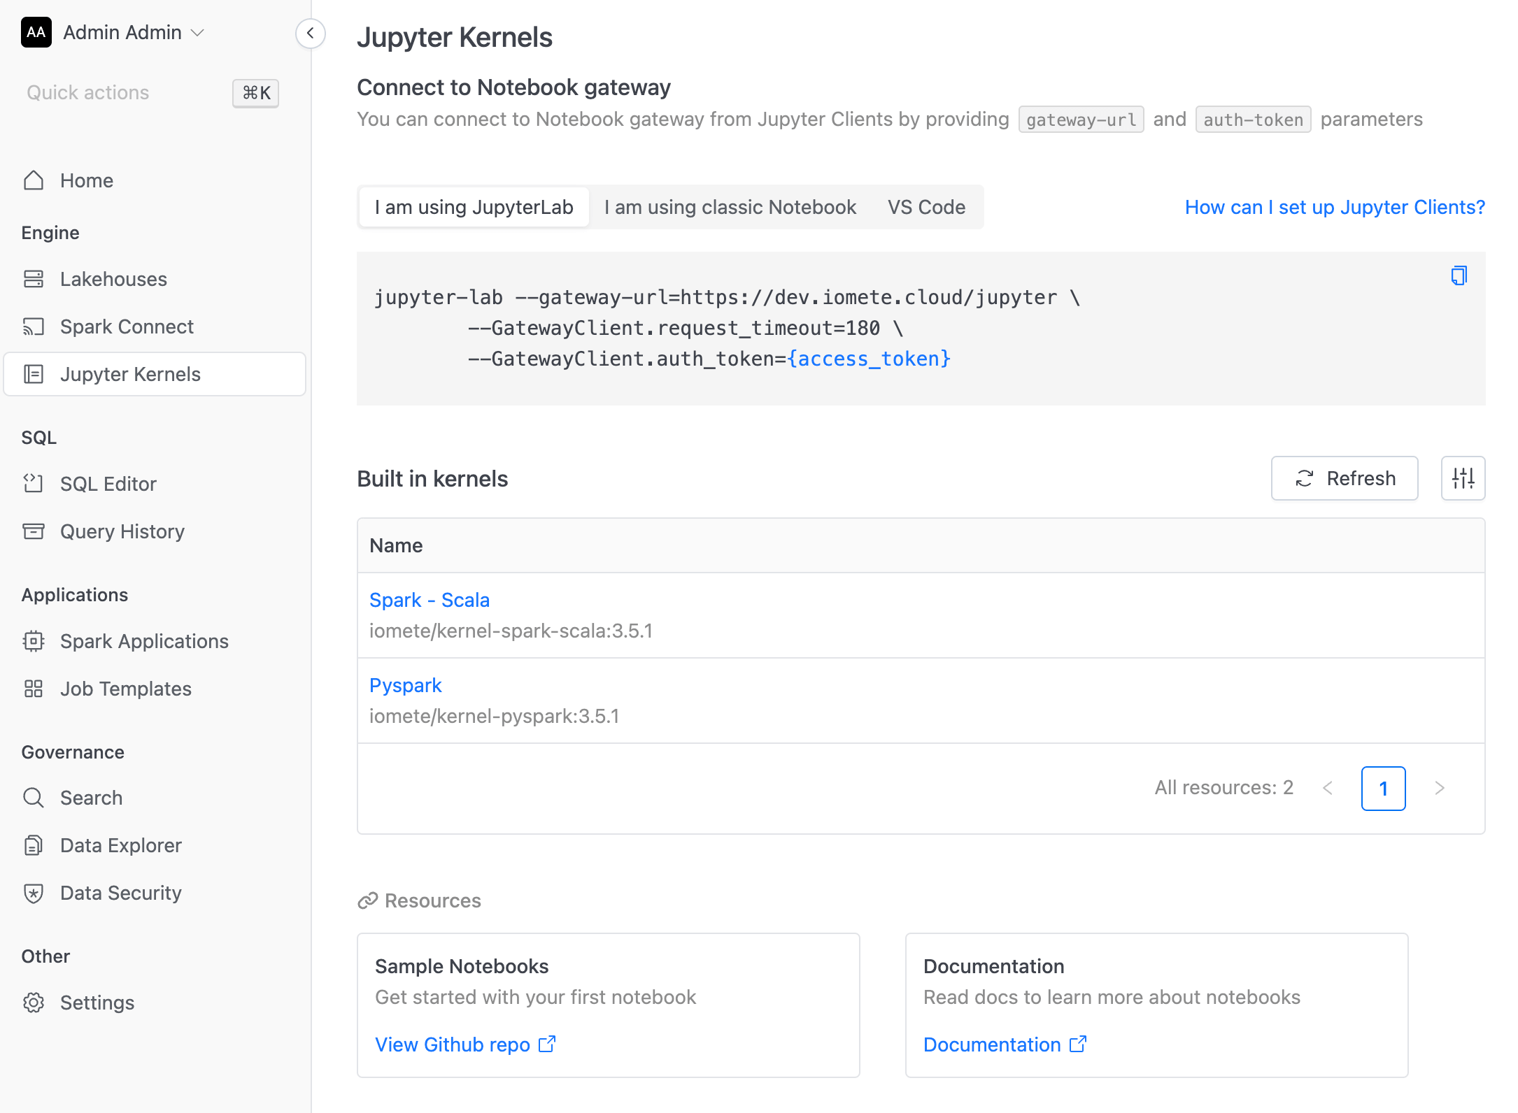Screen dimensions: 1518x1113
Task: Click the {access_token} placeholder link
Action: click(x=869, y=359)
